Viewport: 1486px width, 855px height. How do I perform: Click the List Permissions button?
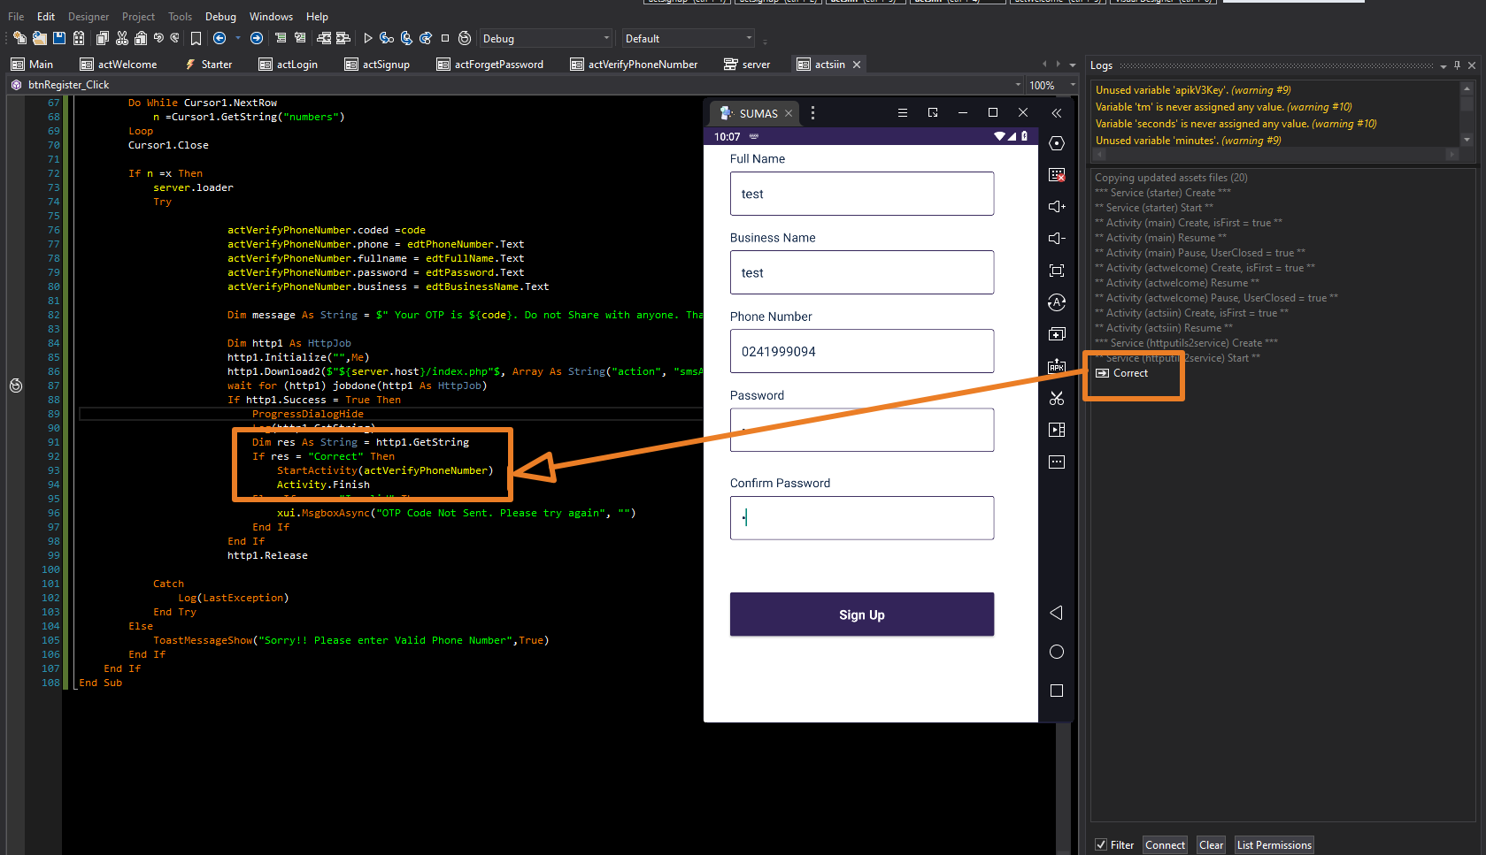(1274, 845)
